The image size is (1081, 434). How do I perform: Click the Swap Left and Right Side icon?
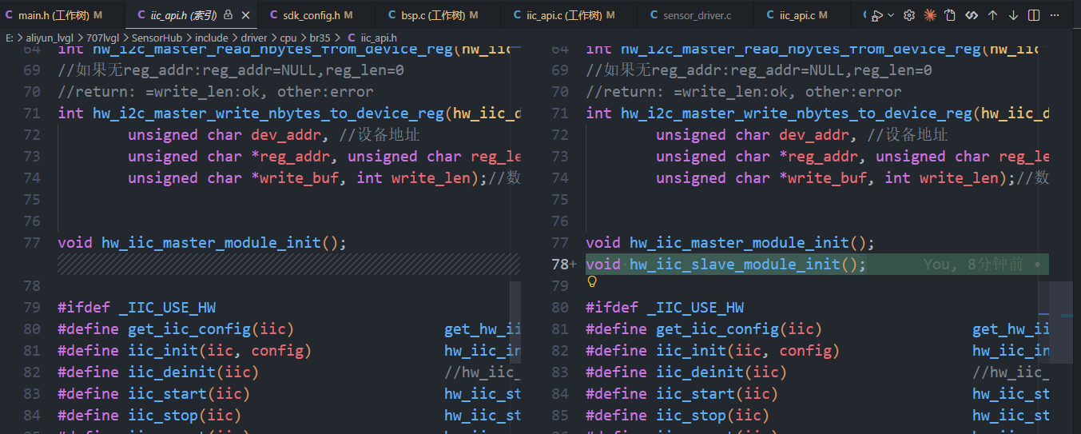point(972,15)
